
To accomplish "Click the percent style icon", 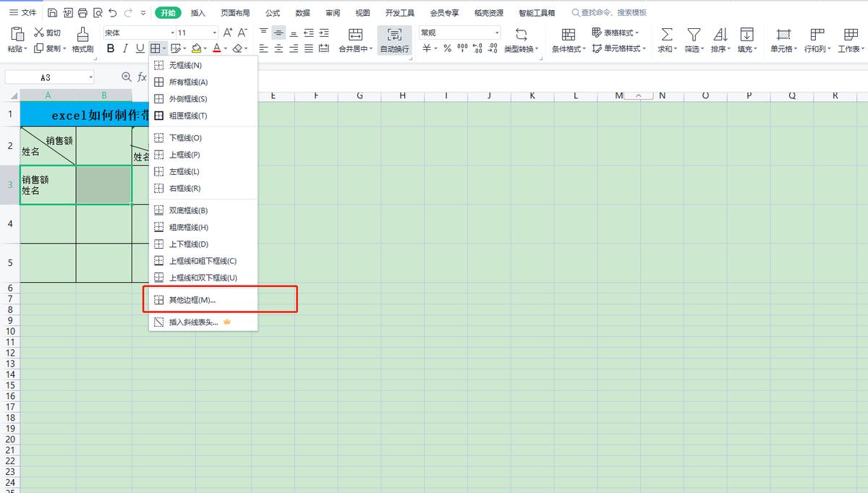I will (448, 48).
